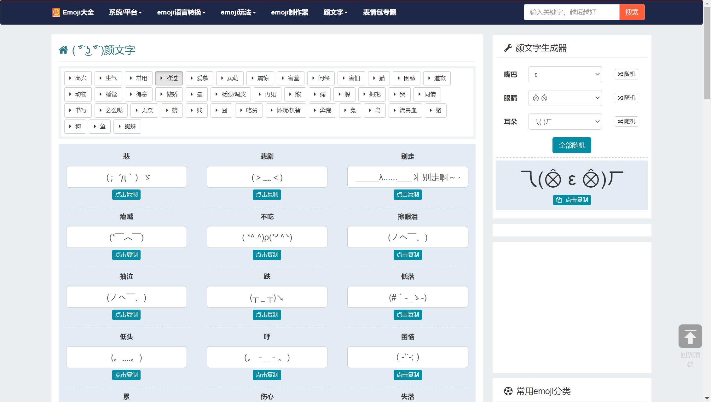Image resolution: width=711 pixels, height=402 pixels.
Task: Click the Emoji大全 logo icon
Action: click(x=56, y=12)
